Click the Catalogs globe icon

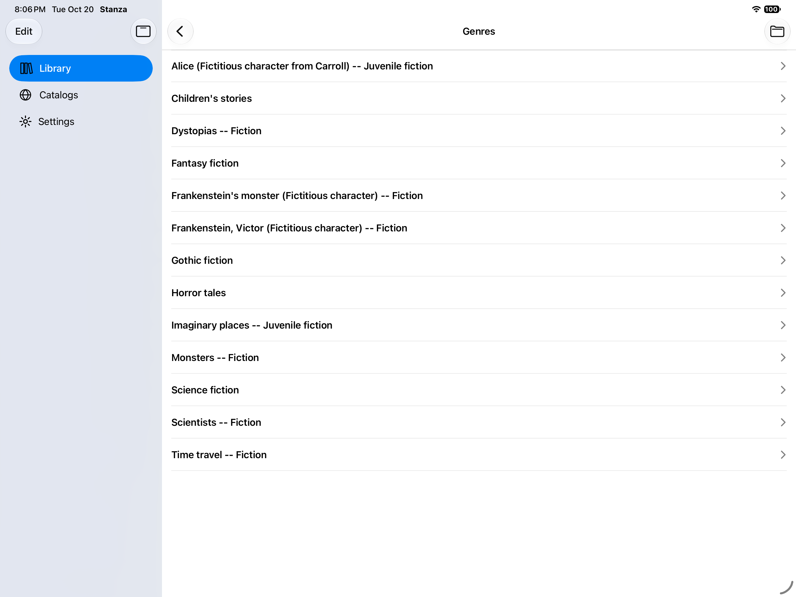[25, 95]
